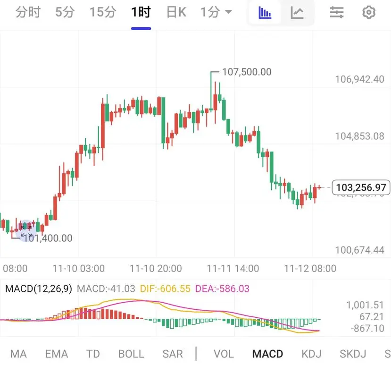Viewport: 391px width, 365px height.
Task: Select the candlestick bar chart icon
Action: (265, 12)
